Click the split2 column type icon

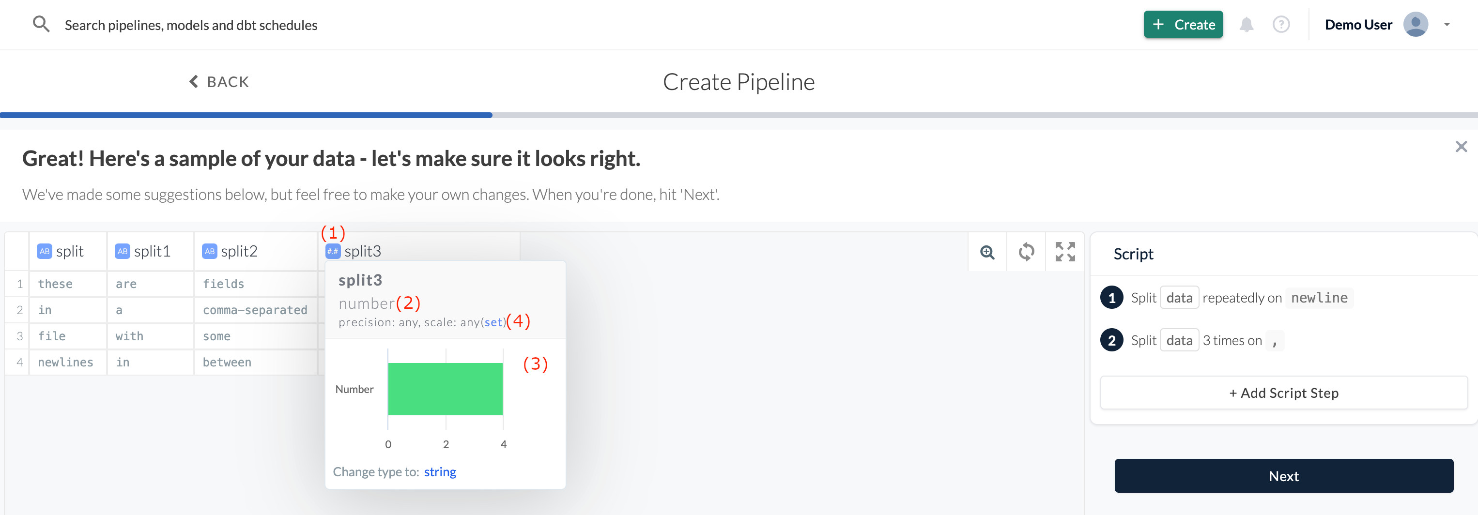click(x=209, y=251)
